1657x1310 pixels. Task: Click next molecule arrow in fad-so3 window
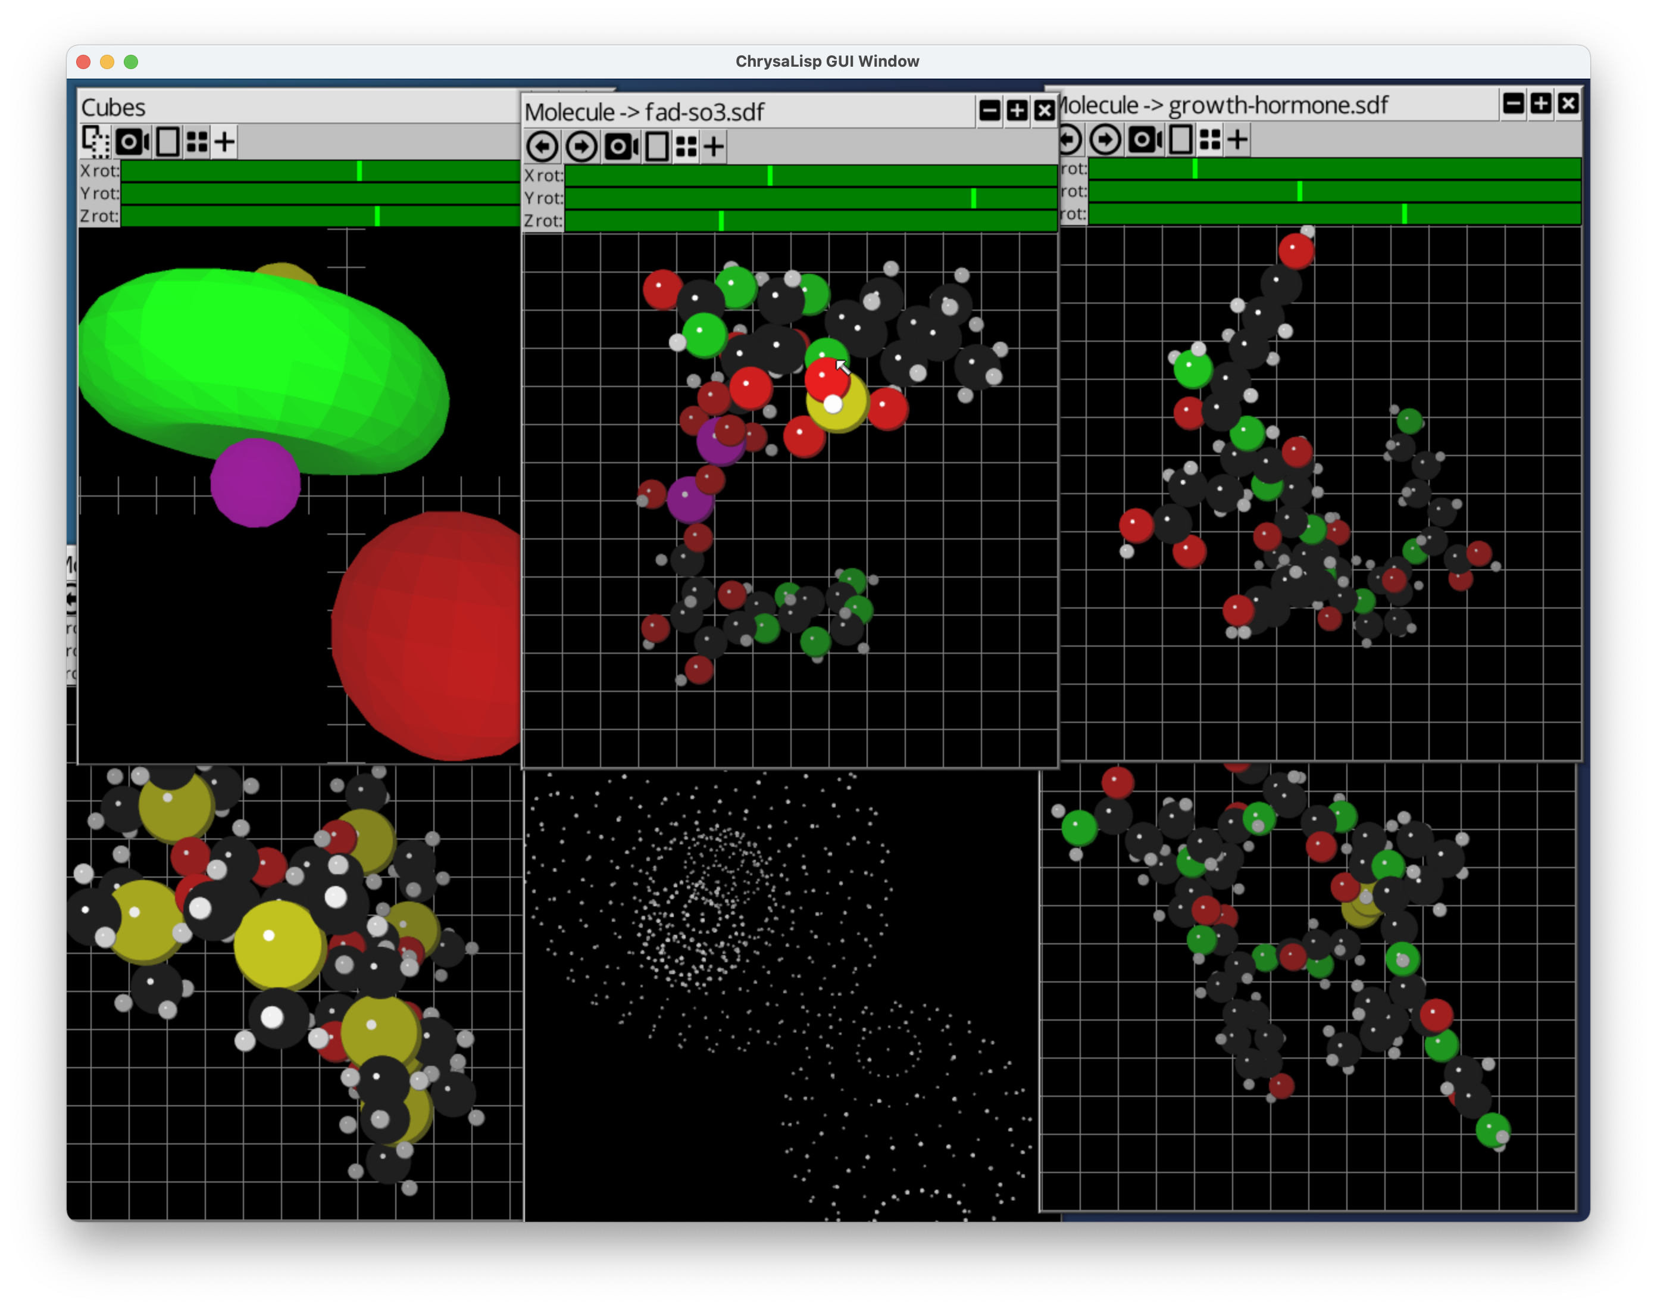tap(581, 146)
